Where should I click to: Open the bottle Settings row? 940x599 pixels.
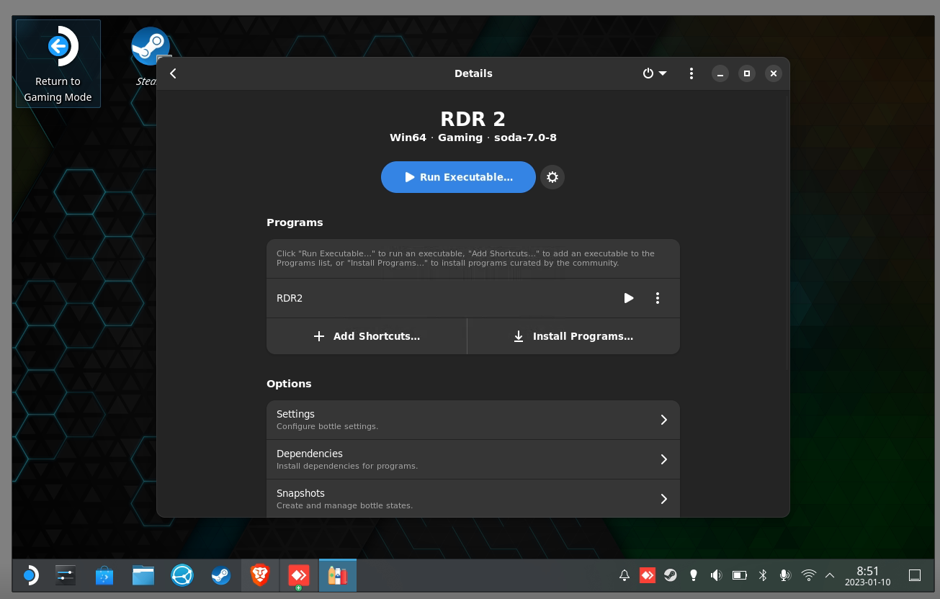(473, 420)
